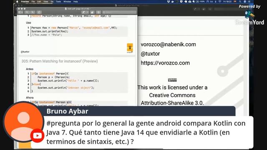267x150 pixels.
Task: Click the Siri icon in menu bar
Action: pos(245,2)
